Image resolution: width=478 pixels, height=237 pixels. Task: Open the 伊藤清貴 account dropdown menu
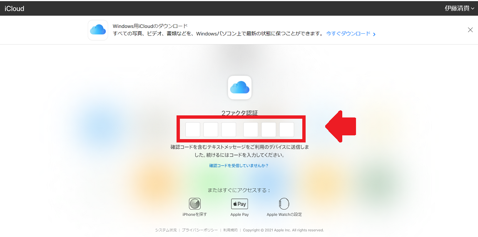pyautogui.click(x=459, y=9)
